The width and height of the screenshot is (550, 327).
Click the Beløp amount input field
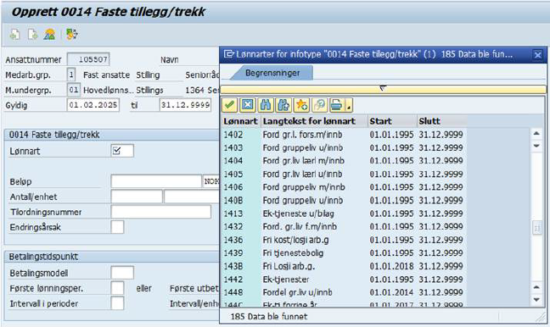coord(156,181)
